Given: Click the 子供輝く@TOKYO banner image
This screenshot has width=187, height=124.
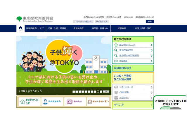Looking at the screenshot, I should (64, 61).
